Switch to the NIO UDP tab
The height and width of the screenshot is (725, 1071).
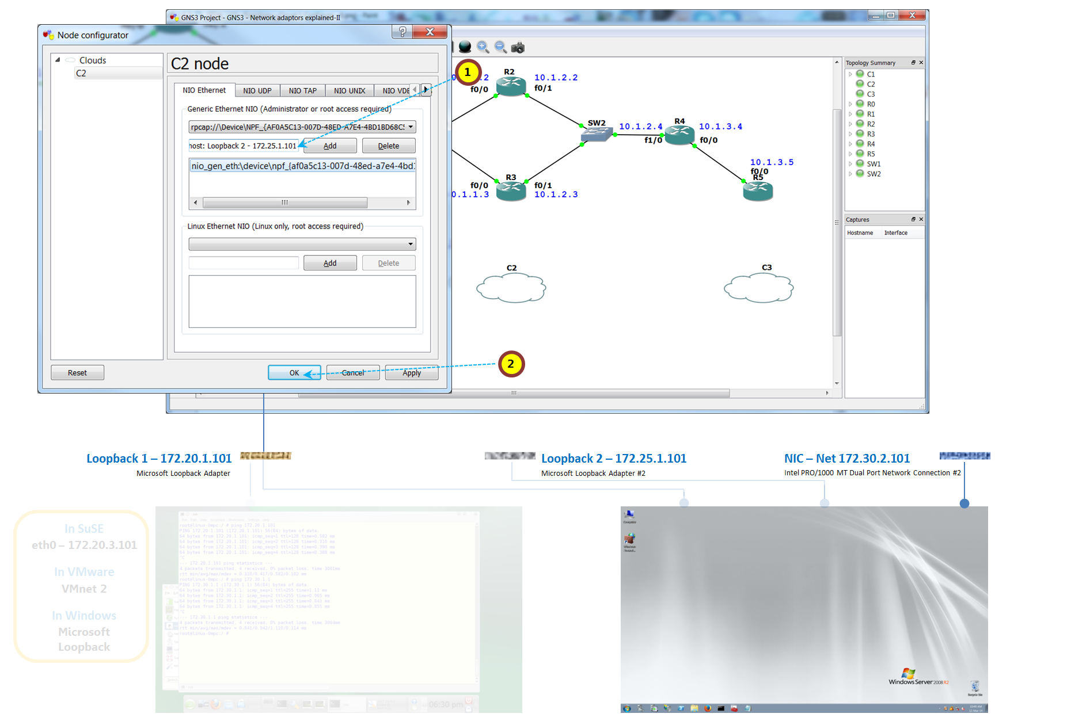(257, 90)
